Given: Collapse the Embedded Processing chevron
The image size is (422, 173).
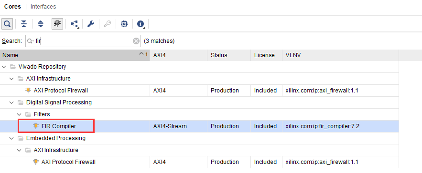Looking at the screenshot, I should (11, 138).
